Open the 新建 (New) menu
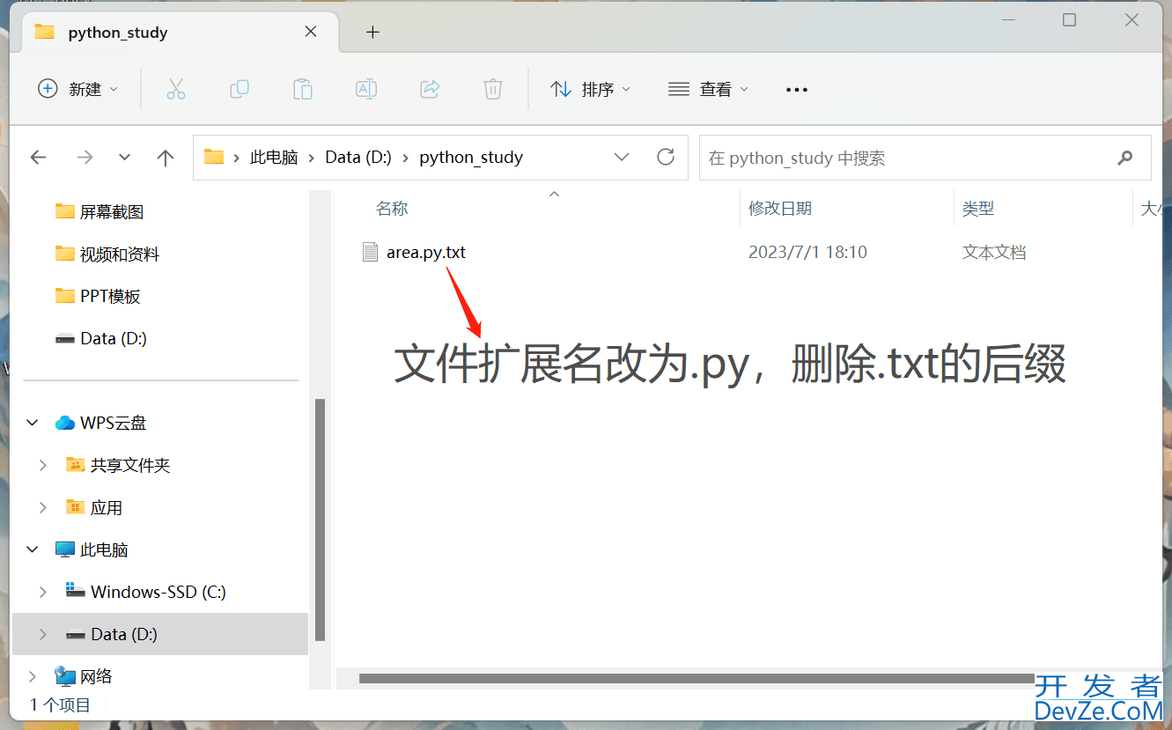Screen dimensions: 1172x730 click(x=77, y=89)
